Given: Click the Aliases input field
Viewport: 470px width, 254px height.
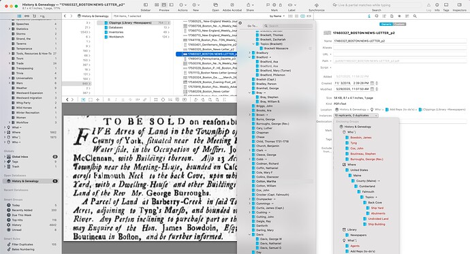Looking at the screenshot, I should 400,48.
